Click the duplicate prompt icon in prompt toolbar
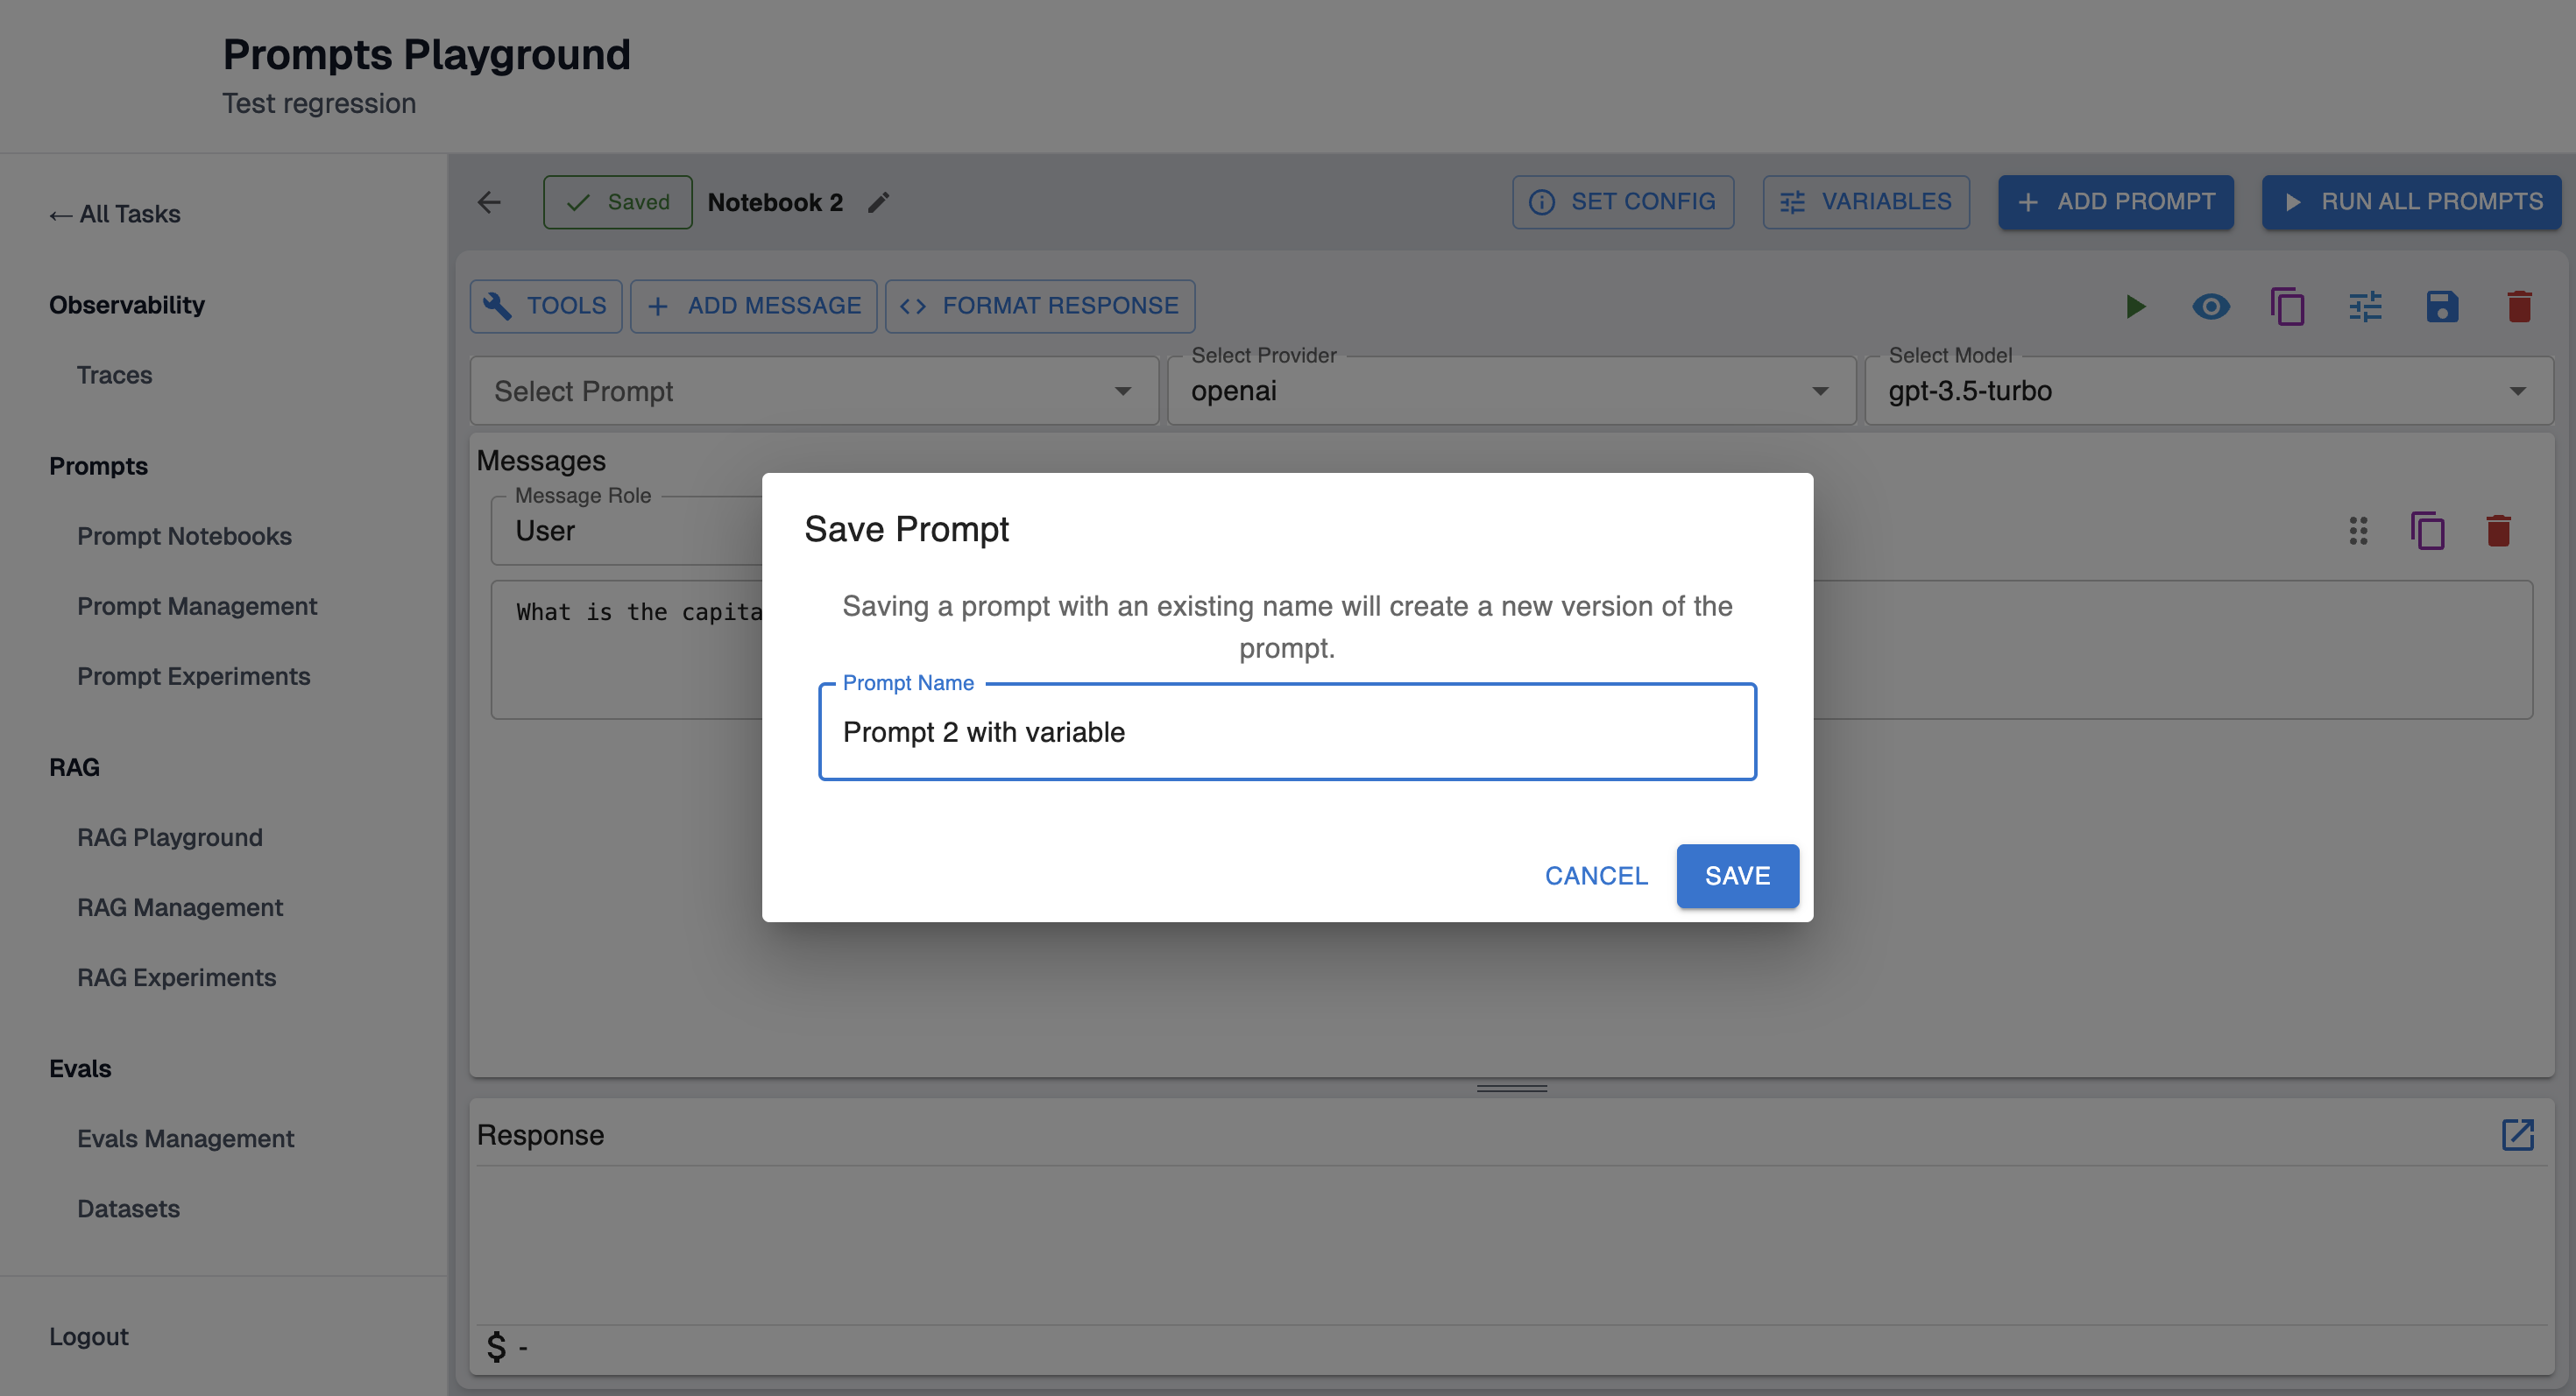 tap(2288, 306)
